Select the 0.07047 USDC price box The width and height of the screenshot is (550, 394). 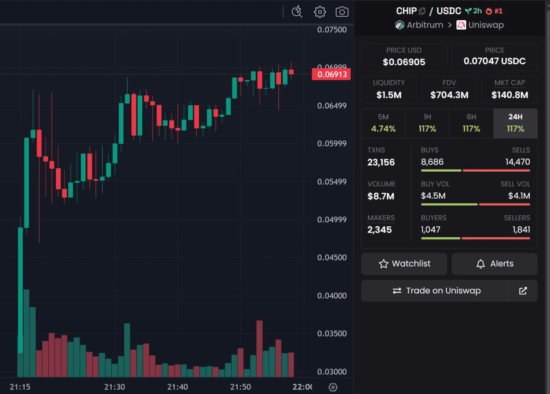[495, 57]
